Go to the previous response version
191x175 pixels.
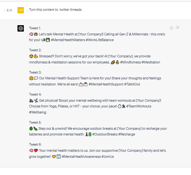tap(4, 11)
